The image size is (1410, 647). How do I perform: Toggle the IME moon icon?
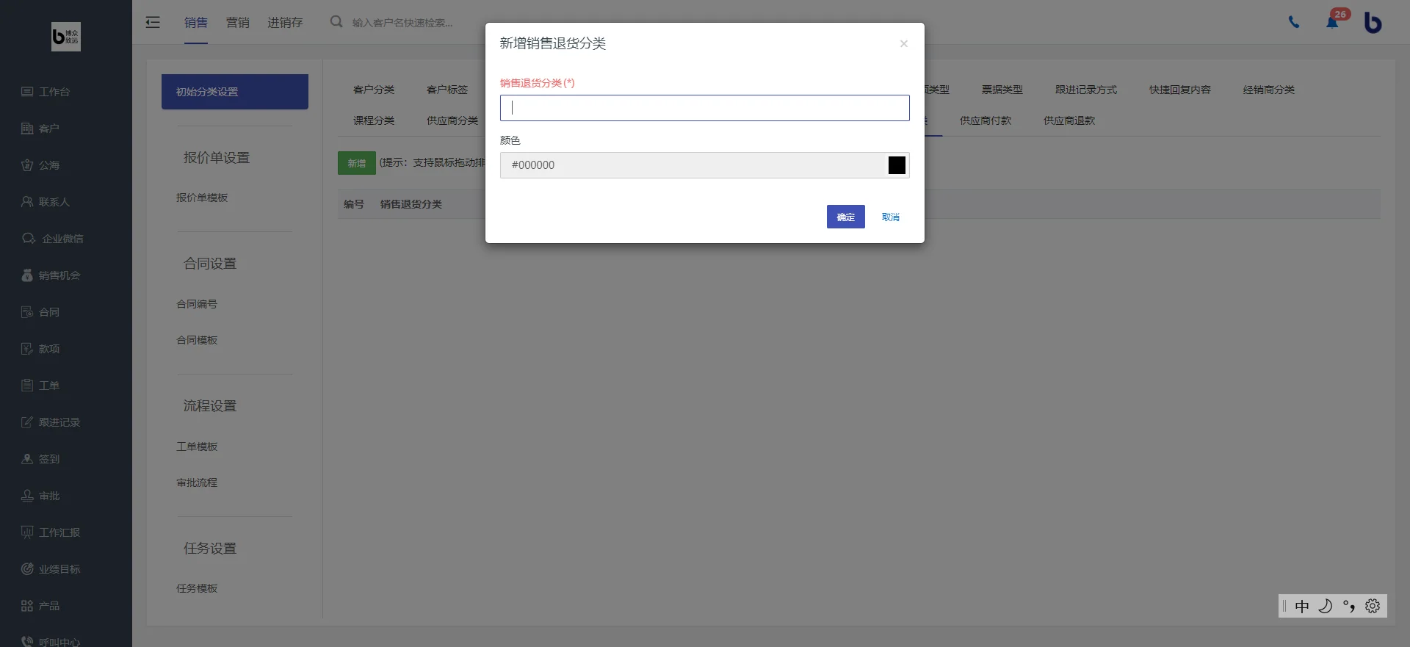coord(1326,606)
